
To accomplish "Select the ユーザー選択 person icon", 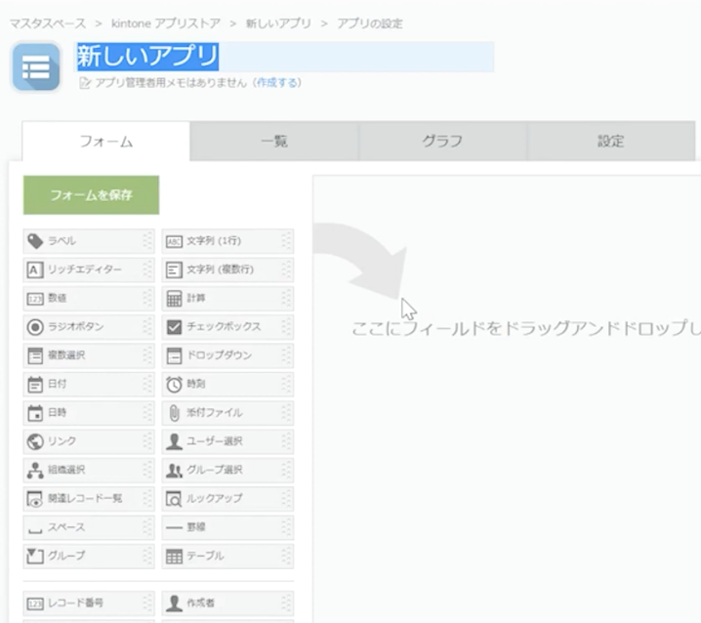I will (174, 441).
